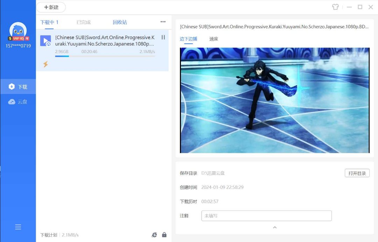
Task: Click the video preview thumbnail
Action: click(x=274, y=100)
